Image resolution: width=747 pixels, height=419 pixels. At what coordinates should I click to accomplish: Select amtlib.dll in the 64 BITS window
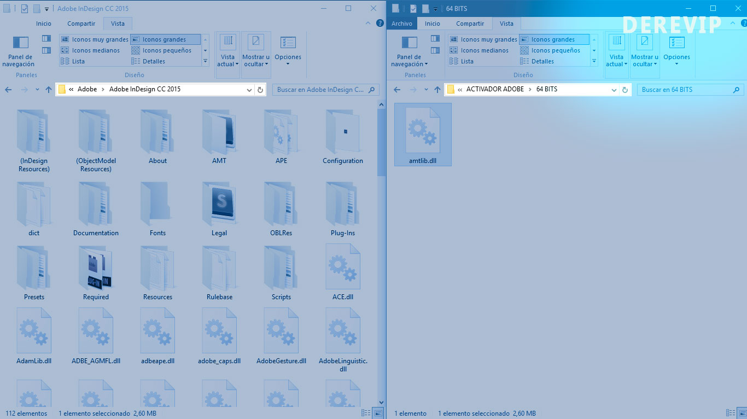(x=423, y=135)
